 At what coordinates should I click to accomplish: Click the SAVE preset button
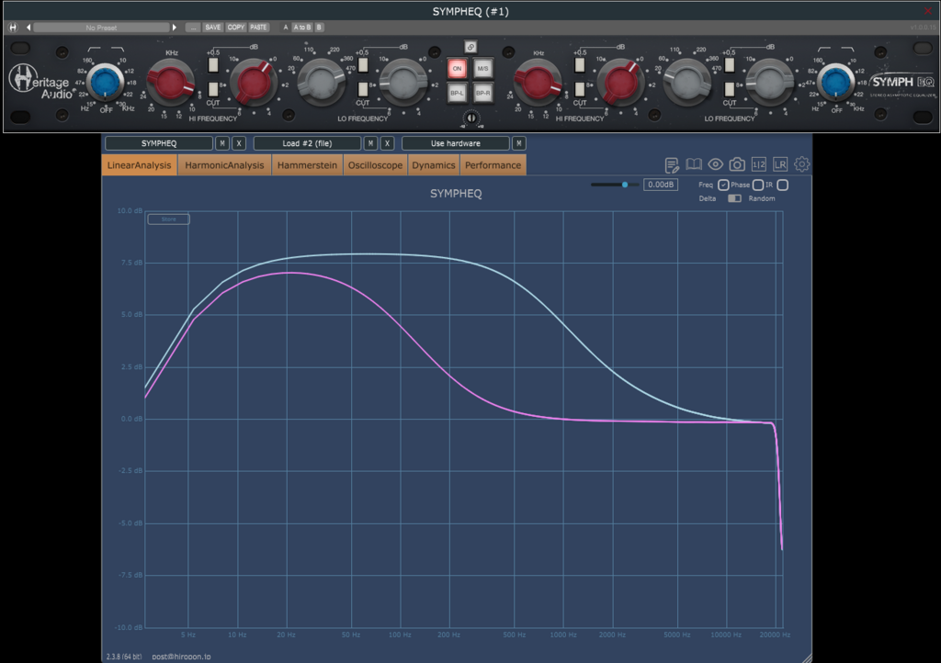click(213, 28)
